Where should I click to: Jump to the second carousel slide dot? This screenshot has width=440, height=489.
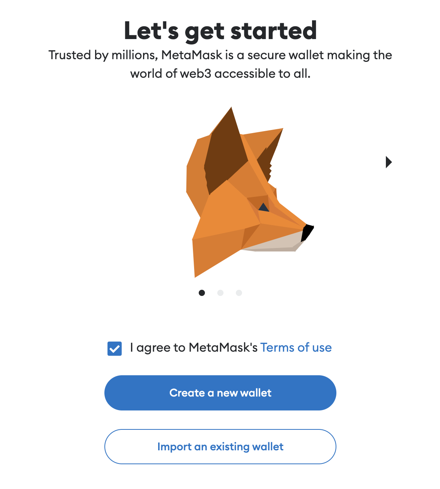(220, 293)
